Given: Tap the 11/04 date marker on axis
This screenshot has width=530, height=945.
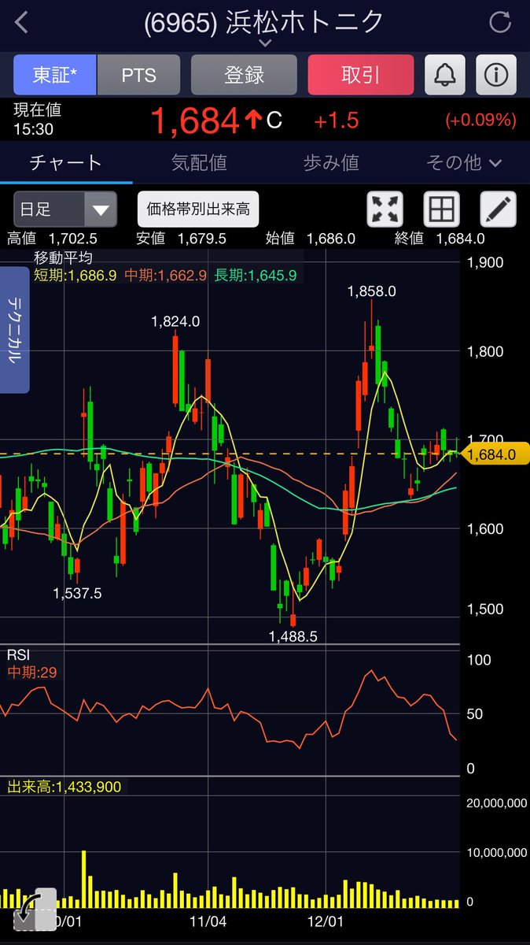Looking at the screenshot, I should pyautogui.click(x=208, y=921).
